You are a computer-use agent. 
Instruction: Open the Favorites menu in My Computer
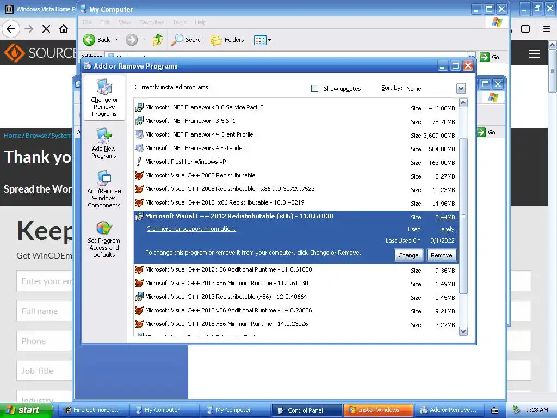tap(152, 22)
